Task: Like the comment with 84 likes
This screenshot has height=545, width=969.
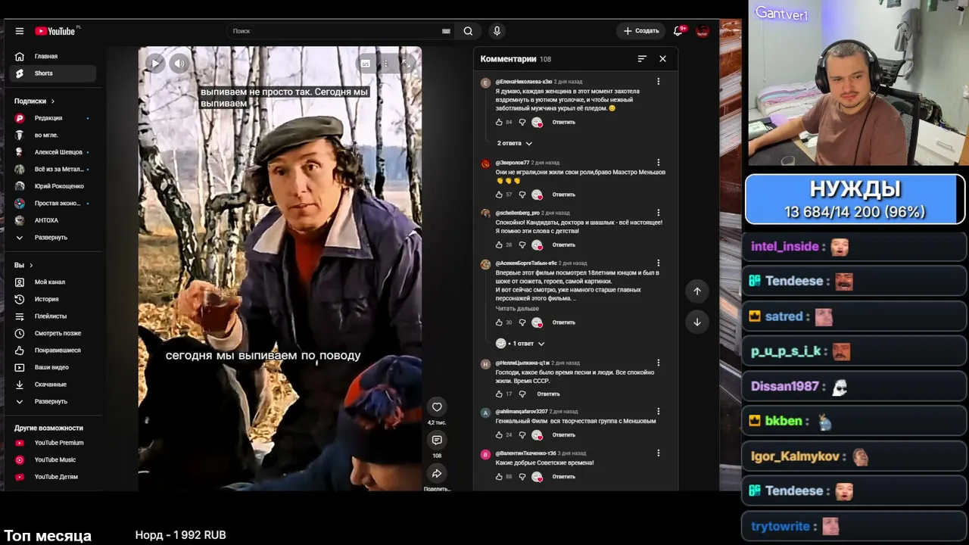Action: pyautogui.click(x=499, y=122)
